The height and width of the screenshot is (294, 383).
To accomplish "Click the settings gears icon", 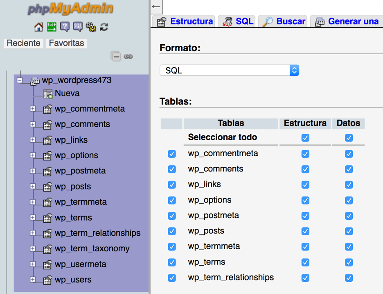I will (x=91, y=27).
